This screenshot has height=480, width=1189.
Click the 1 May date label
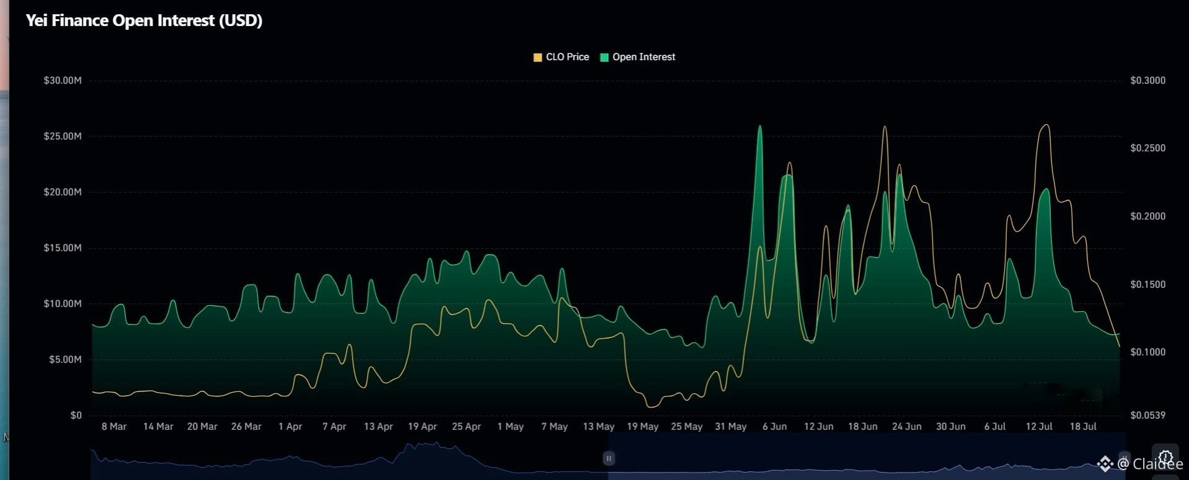point(510,427)
